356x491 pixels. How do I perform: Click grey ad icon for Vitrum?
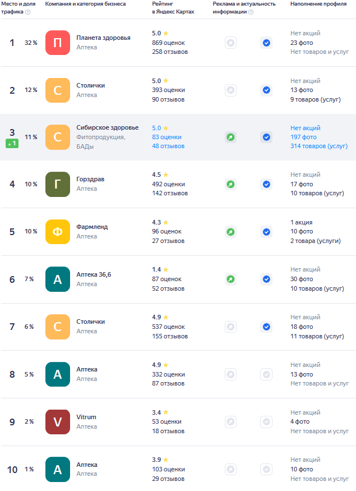tap(230, 422)
